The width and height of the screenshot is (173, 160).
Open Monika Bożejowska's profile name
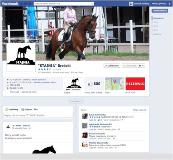pyautogui.click(x=99, y=143)
